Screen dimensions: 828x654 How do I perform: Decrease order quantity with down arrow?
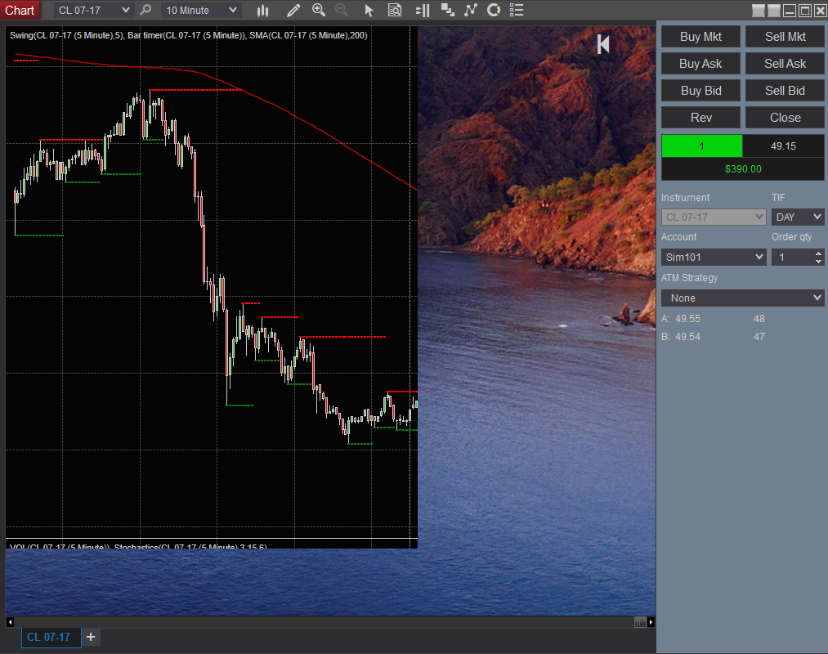818,261
